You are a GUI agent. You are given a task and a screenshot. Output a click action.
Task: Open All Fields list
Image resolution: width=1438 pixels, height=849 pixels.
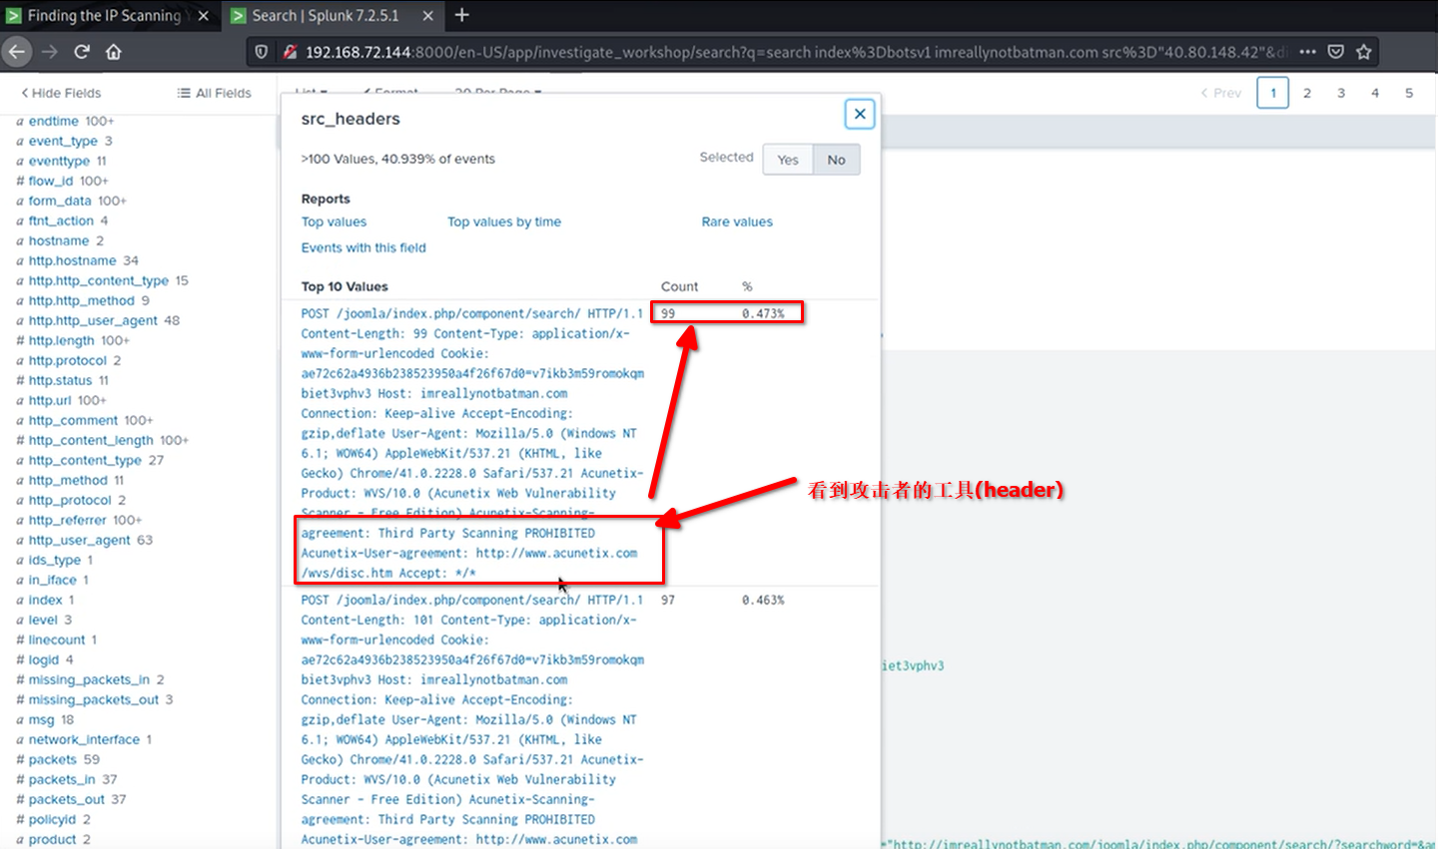click(215, 93)
